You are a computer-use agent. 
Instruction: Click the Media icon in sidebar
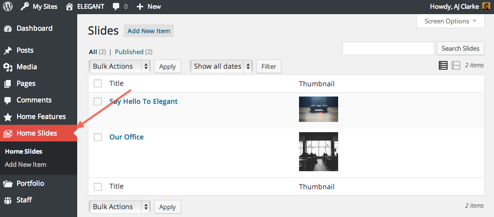(x=7, y=67)
